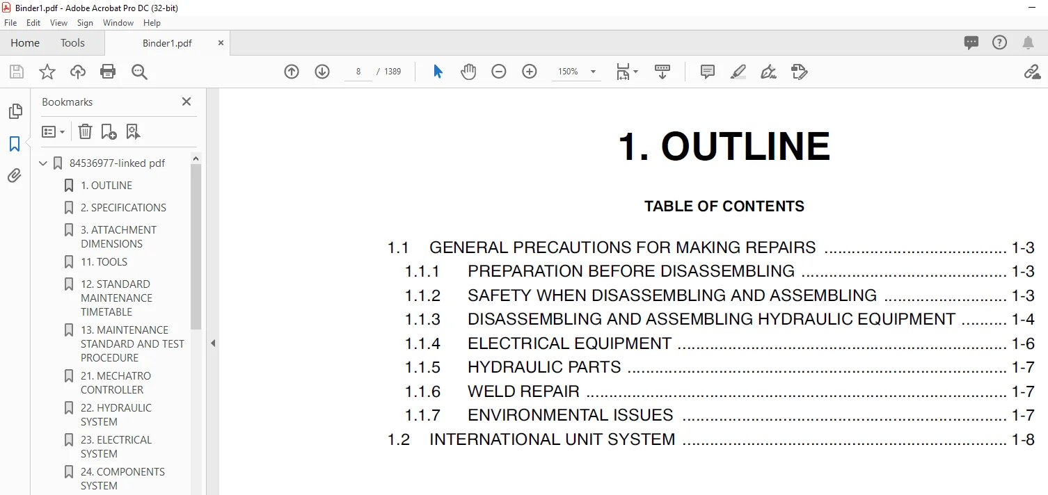Open bookmarks options menu dropdown
1048x495 pixels.
point(54,131)
